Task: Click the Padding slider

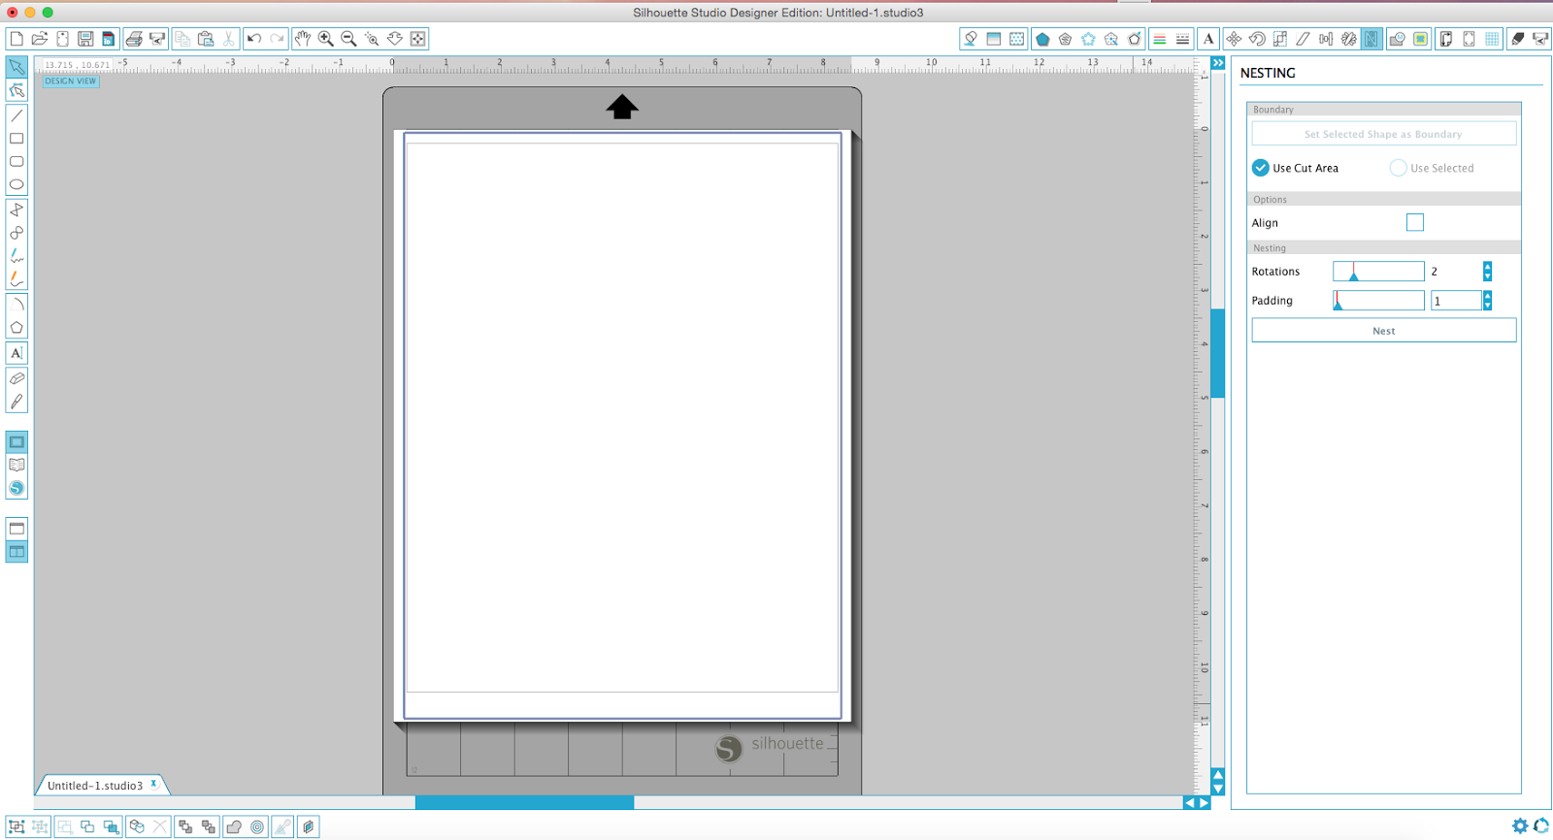Action: coord(1378,301)
